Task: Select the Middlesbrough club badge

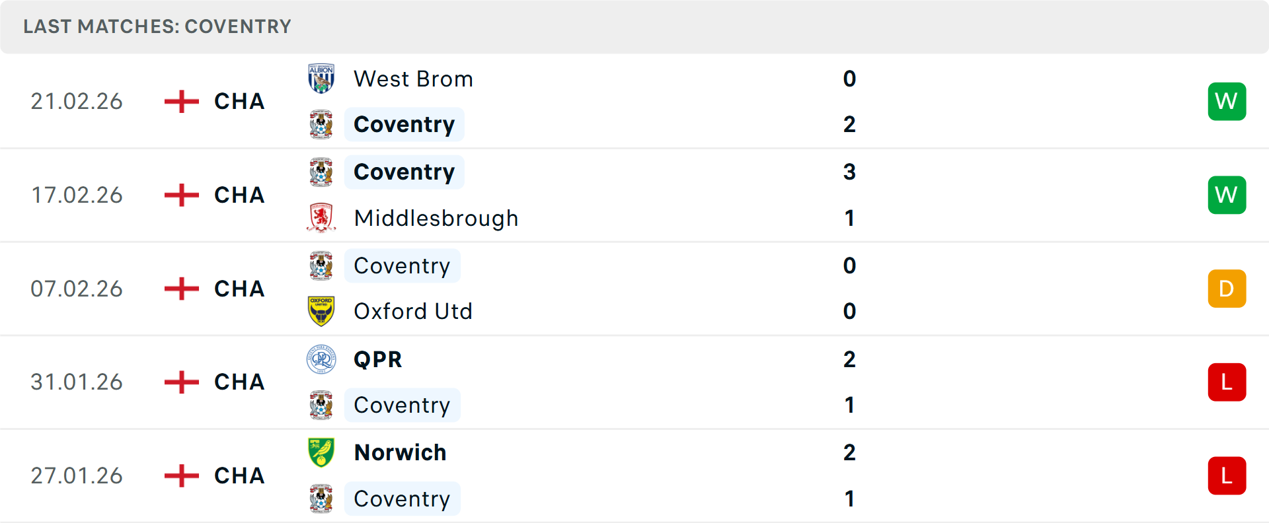Action: click(321, 218)
